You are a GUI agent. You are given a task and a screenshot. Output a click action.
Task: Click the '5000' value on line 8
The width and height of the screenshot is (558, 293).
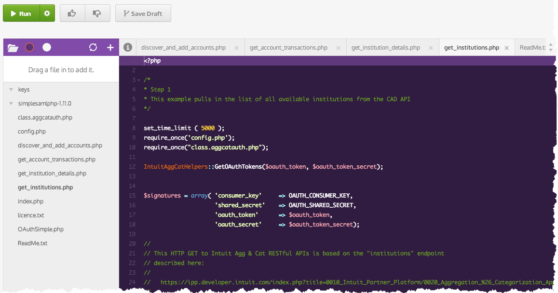(208, 128)
